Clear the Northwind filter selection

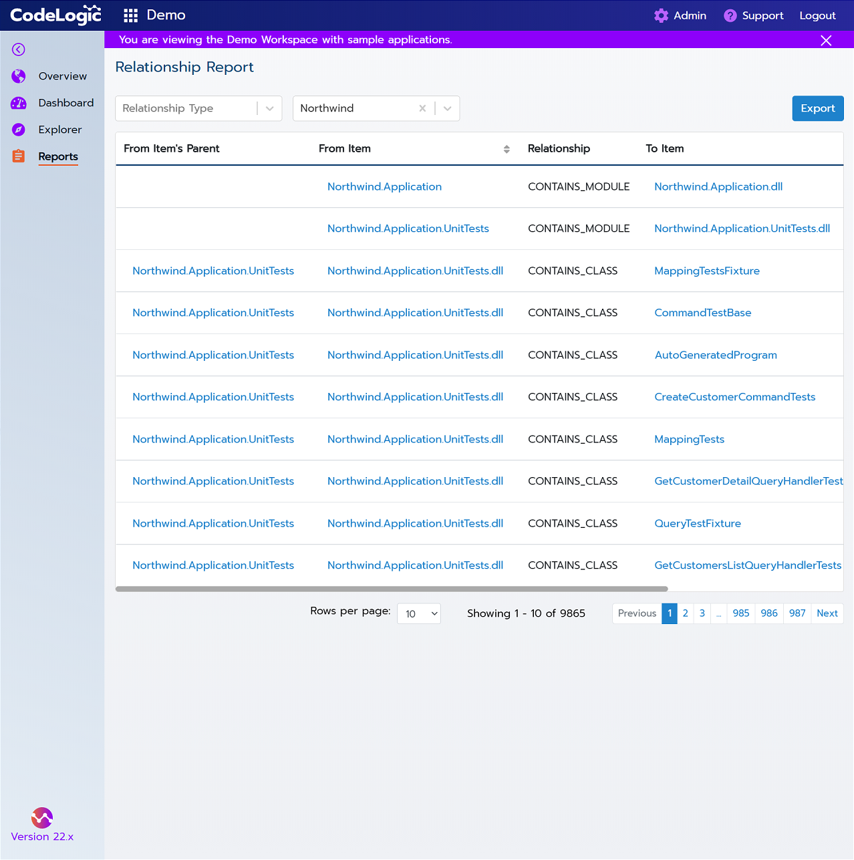tap(422, 108)
